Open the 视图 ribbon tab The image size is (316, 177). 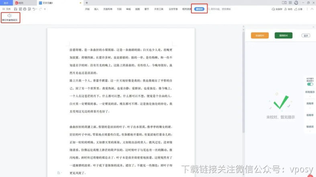click(137, 9)
